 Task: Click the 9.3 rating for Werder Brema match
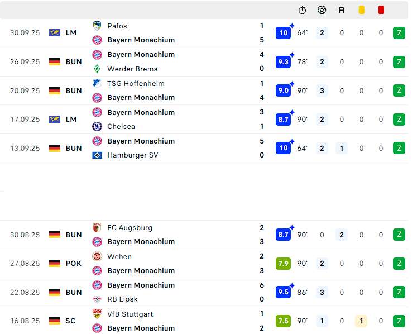tap(283, 62)
